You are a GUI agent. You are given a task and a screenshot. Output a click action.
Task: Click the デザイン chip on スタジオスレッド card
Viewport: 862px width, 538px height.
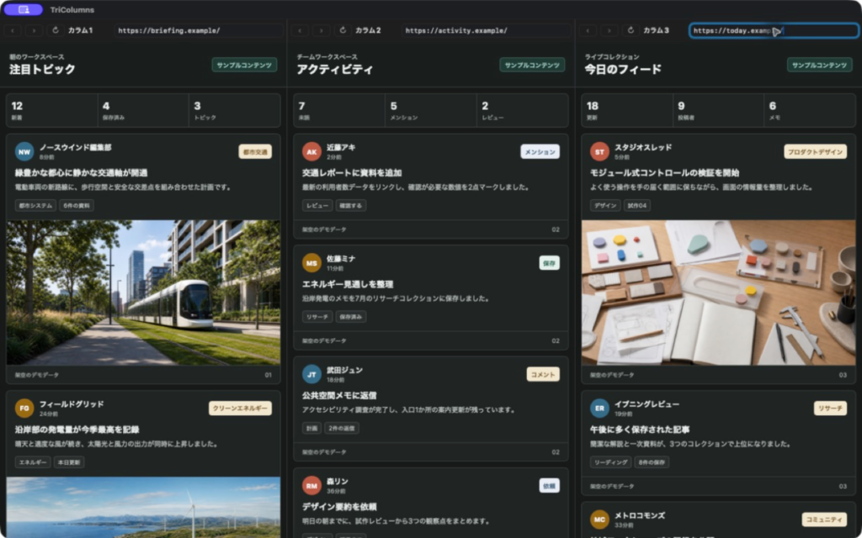click(605, 205)
